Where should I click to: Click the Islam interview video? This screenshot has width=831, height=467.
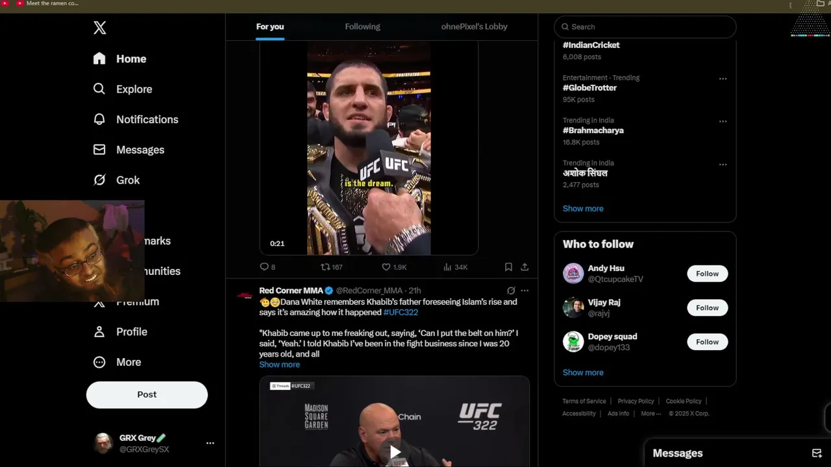point(369,147)
